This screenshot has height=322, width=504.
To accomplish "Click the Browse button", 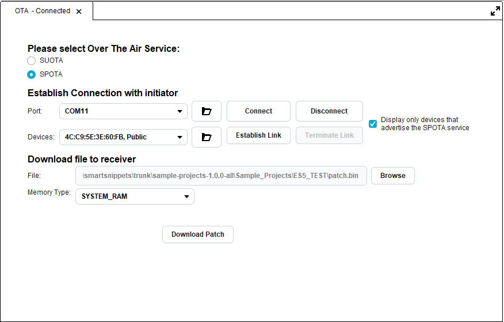I will (393, 176).
